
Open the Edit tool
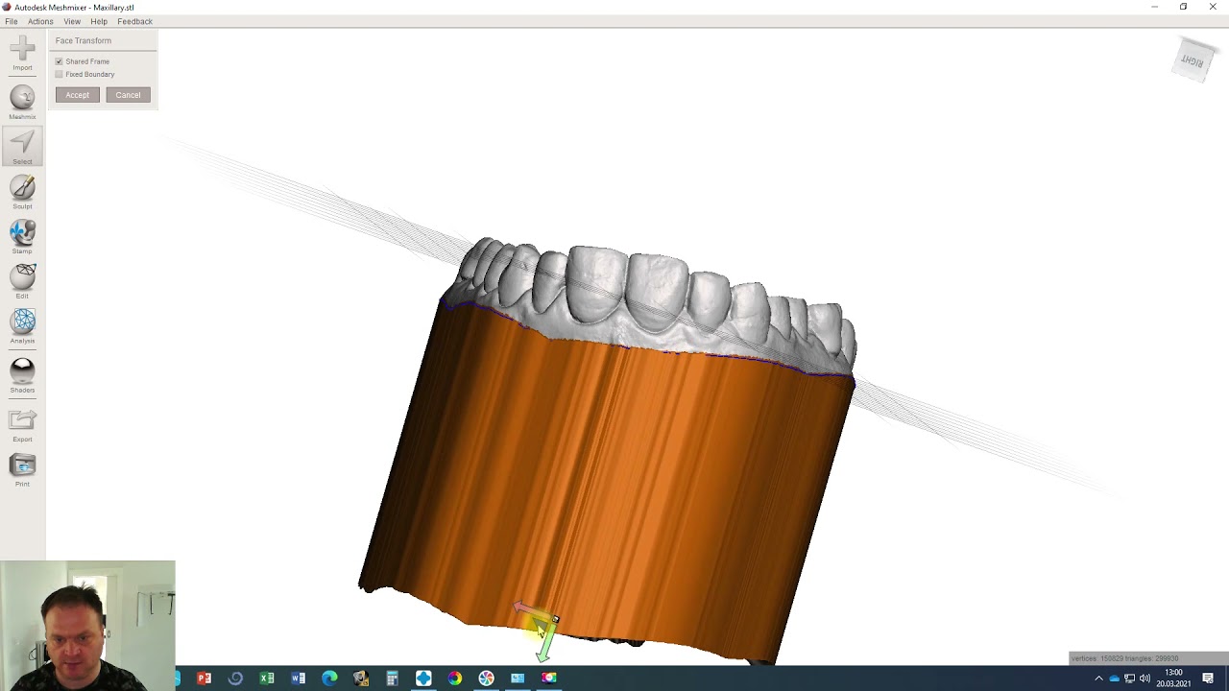click(x=22, y=282)
